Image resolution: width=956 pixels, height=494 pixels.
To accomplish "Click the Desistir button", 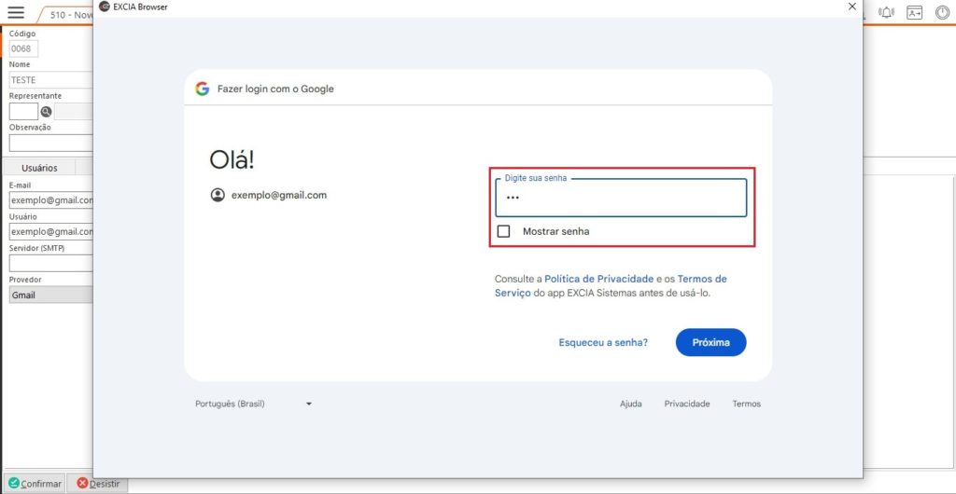I will pyautogui.click(x=97, y=484).
